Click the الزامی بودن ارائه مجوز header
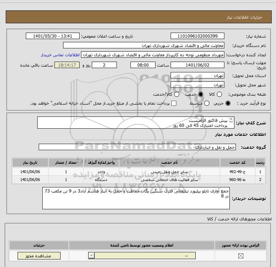Viewport: 276px width, 267px height. pos(241,245)
